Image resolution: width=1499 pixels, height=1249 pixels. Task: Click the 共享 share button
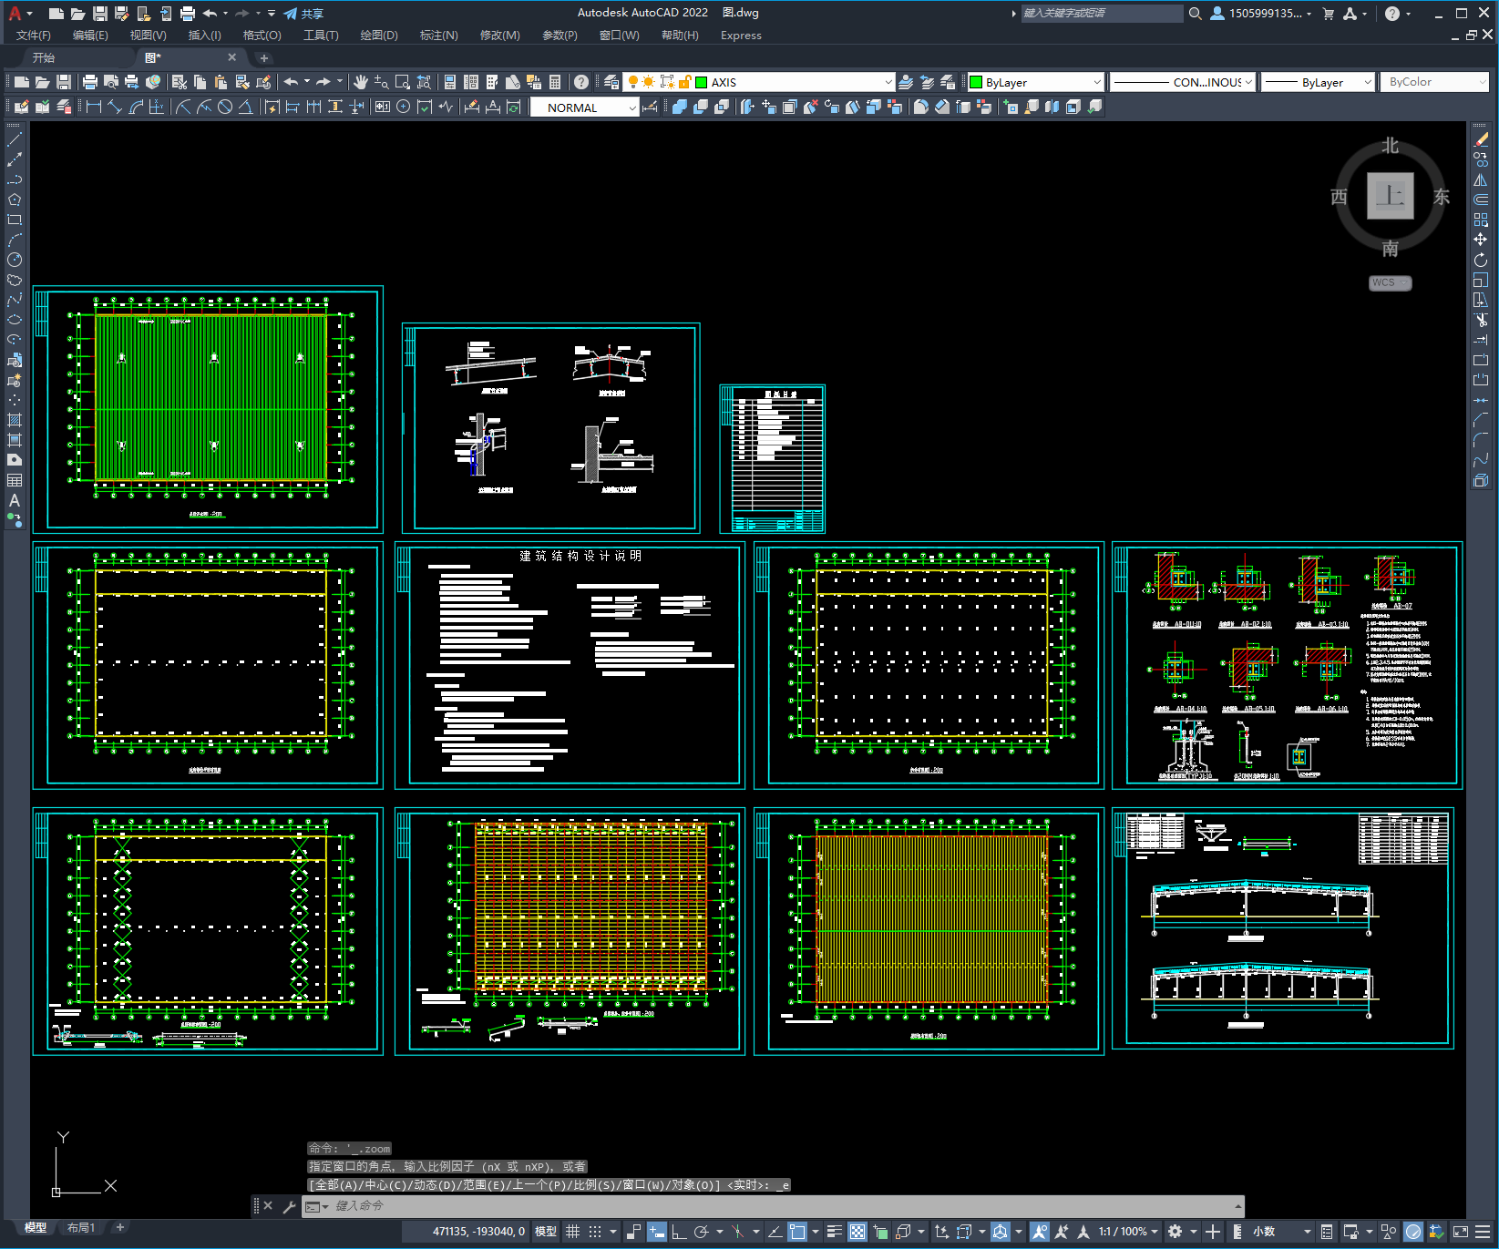tap(303, 14)
